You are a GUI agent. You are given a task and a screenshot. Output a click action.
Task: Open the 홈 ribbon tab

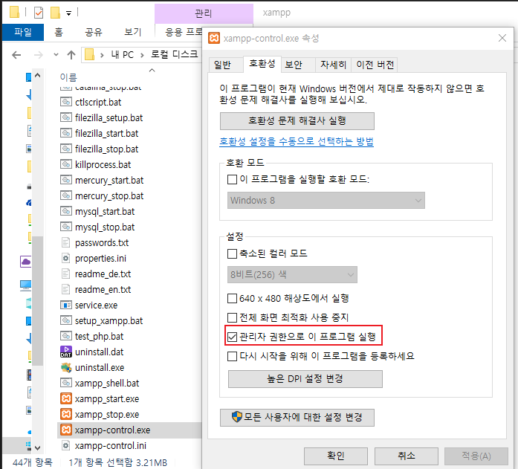click(x=59, y=32)
